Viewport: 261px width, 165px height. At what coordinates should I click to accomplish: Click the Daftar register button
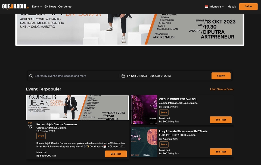[x=248, y=7]
